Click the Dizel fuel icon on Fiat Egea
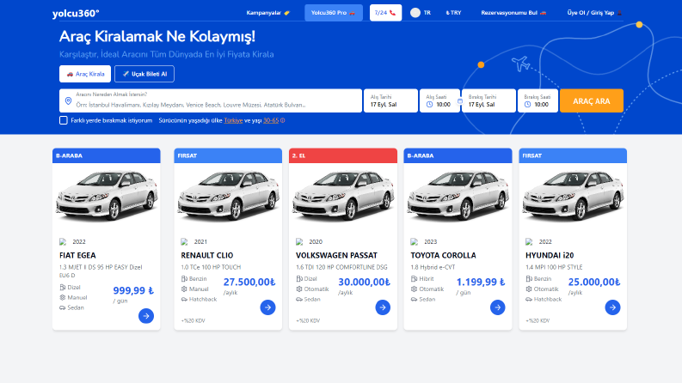The image size is (682, 383). (63, 287)
